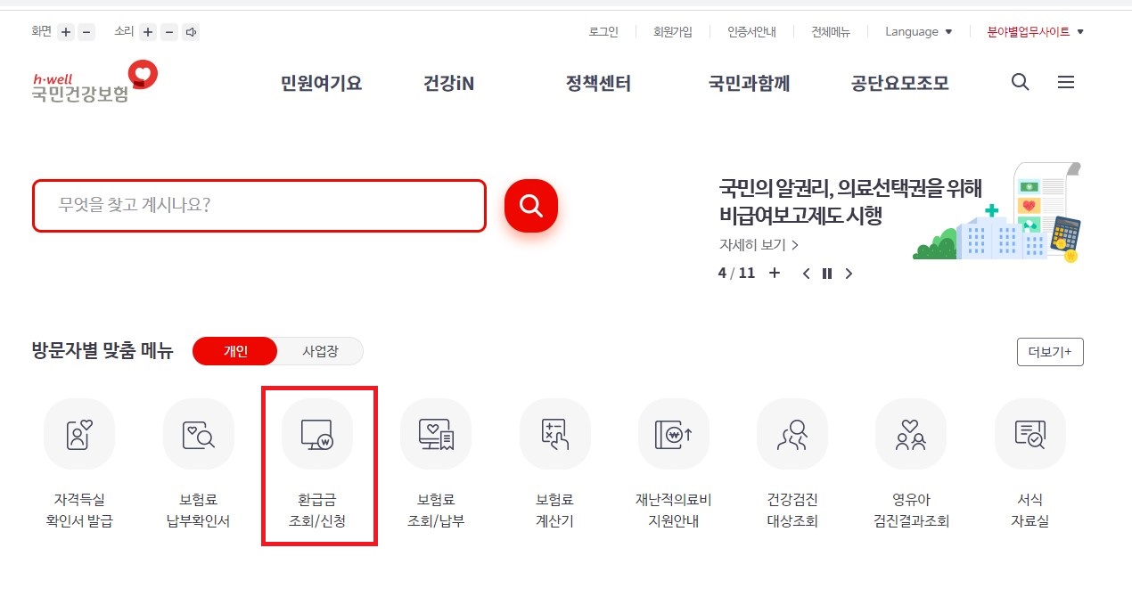The image size is (1132, 589).
Task: Open the Language dropdown
Action: coord(917,31)
